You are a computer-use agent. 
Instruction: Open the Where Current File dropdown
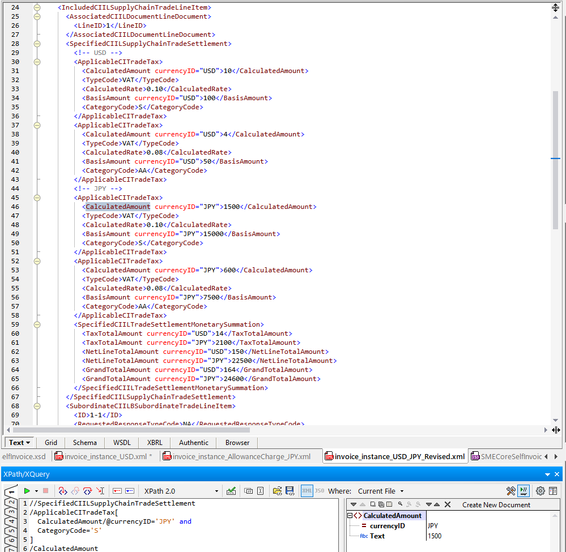381,491
